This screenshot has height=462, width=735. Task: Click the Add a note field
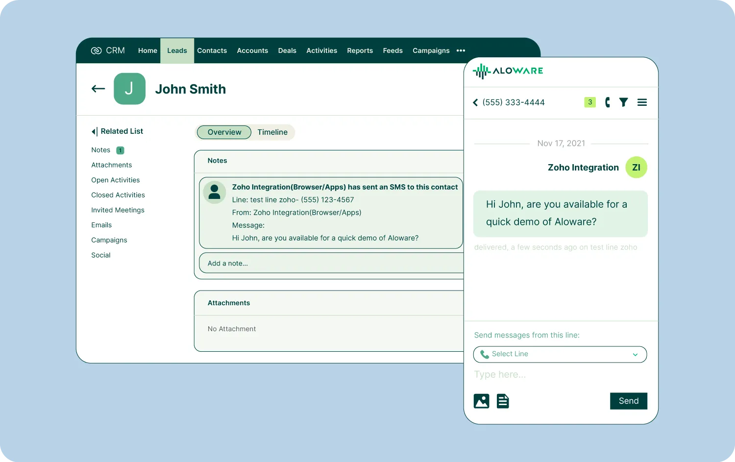331,263
